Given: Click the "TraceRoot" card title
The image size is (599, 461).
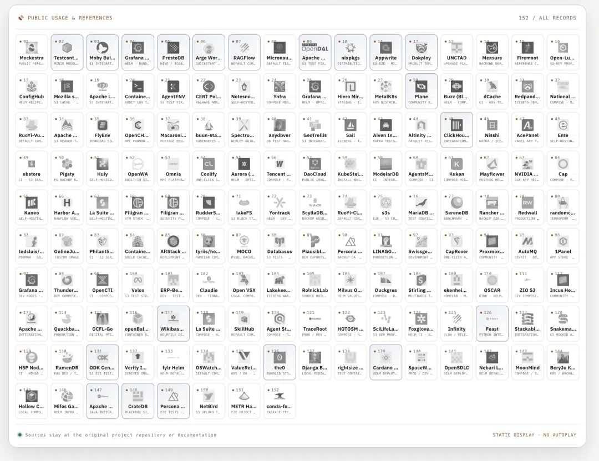Looking at the screenshot, I should pos(315,329).
